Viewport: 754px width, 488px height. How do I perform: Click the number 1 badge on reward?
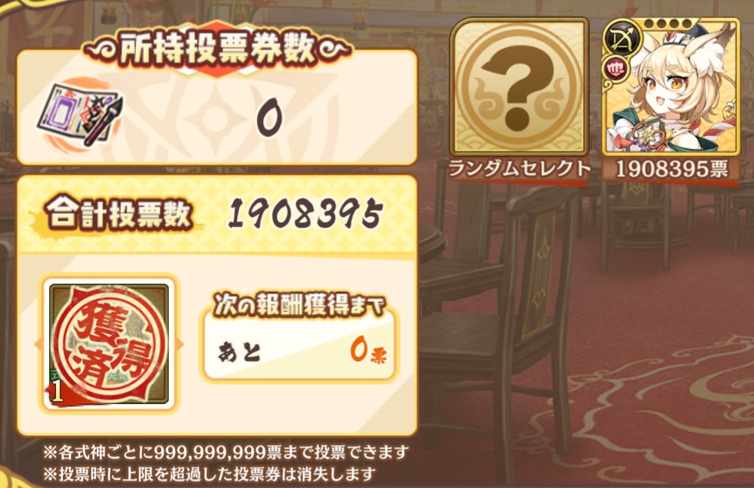[57, 392]
